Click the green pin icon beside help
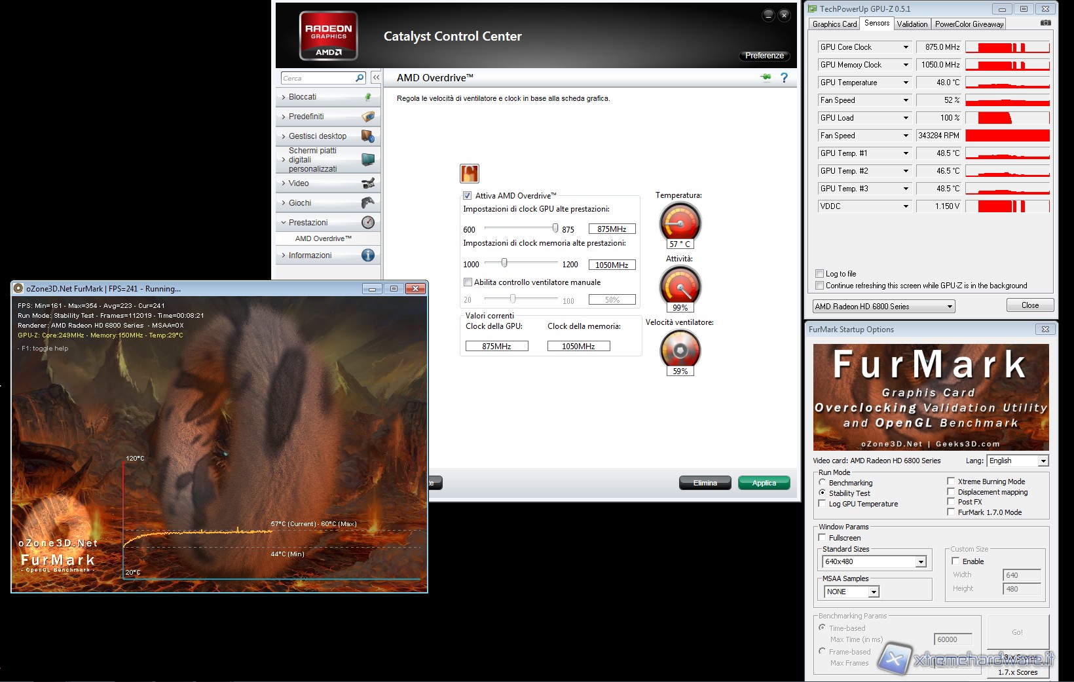Viewport: 1074px width, 682px height. click(766, 78)
